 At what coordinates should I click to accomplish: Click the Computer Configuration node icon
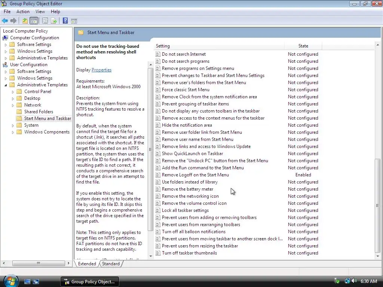point(5,38)
